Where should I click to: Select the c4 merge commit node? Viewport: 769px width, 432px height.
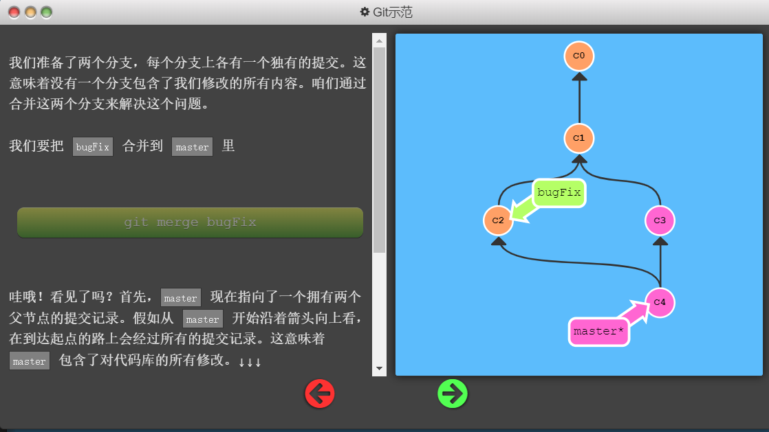click(x=660, y=302)
